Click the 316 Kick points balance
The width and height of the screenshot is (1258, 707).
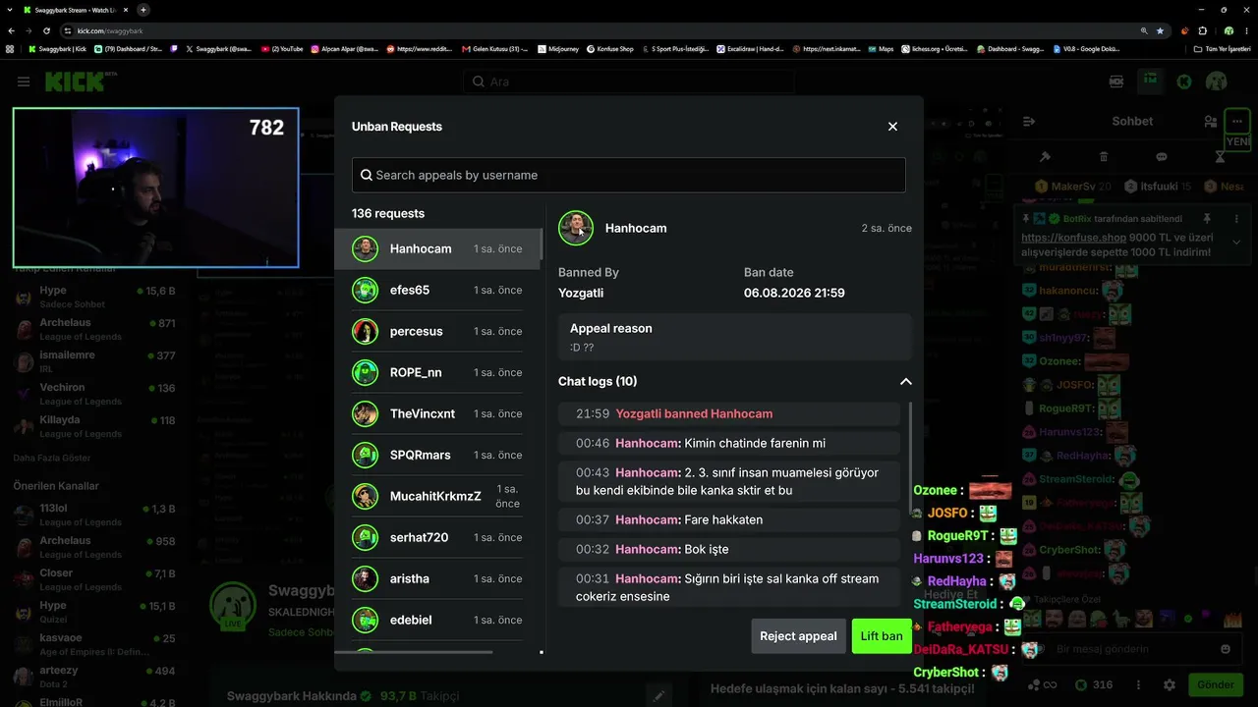1094,684
